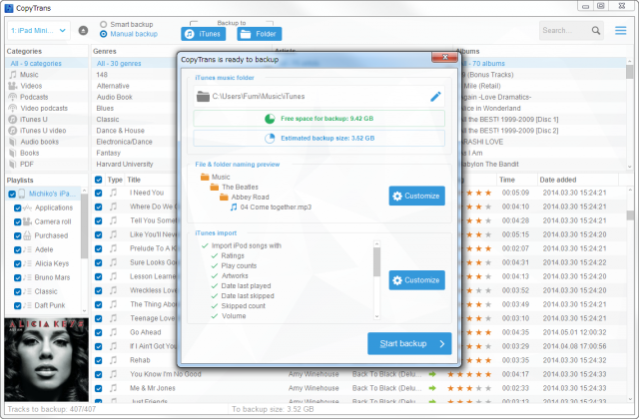The image size is (639, 419).
Task: Click the folder icon beside C:\Users path
Action: (203, 97)
